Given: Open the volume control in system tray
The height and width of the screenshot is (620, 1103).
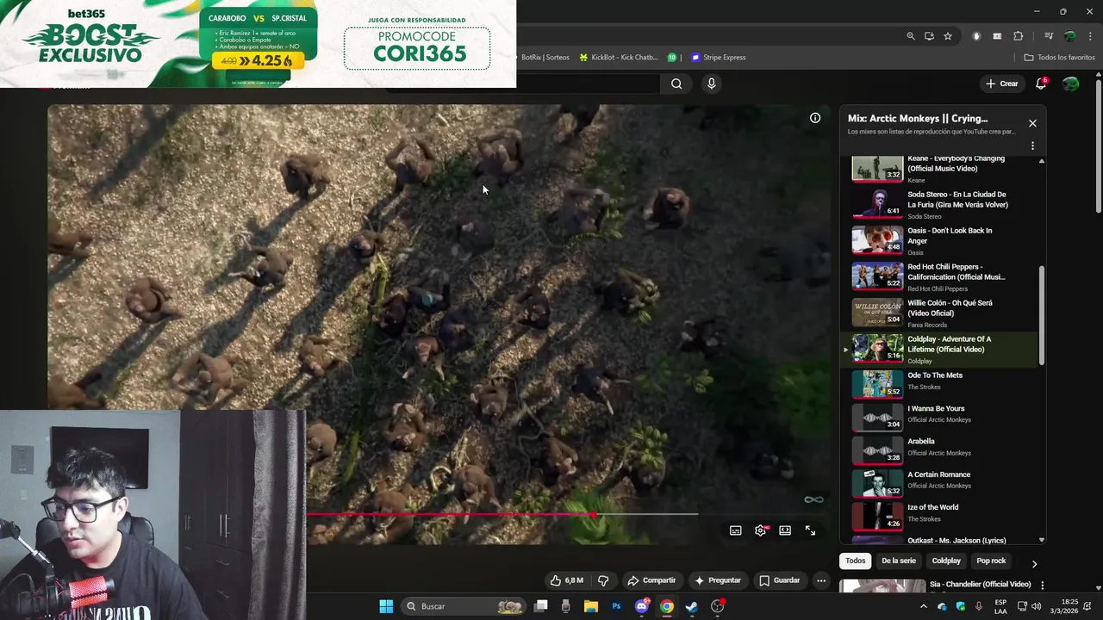Looking at the screenshot, I should coord(1038,606).
